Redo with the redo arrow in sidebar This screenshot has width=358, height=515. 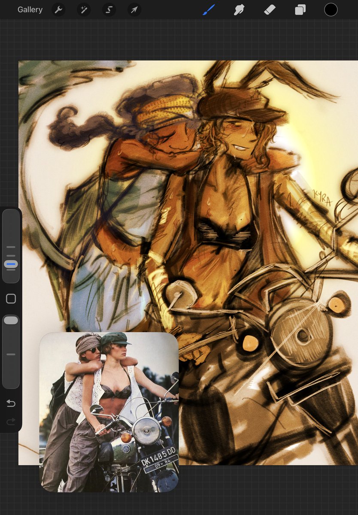click(11, 422)
